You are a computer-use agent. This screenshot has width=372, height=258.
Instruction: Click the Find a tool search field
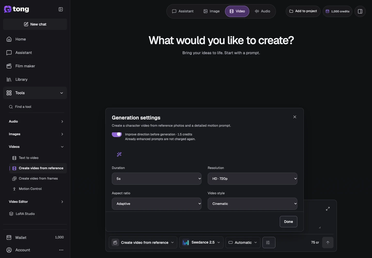[x=36, y=107]
